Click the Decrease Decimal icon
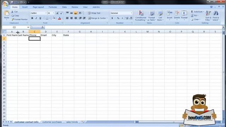This screenshot has height=127, width=226. click(131, 18)
